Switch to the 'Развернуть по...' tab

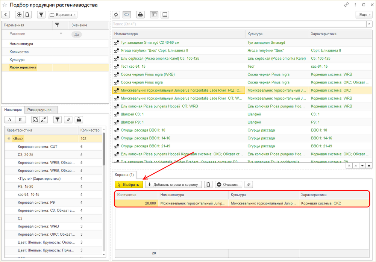(x=41, y=110)
